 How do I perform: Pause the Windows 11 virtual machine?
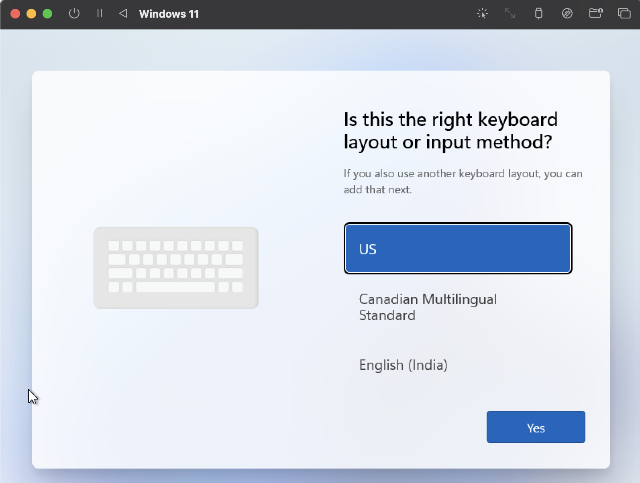pos(100,14)
